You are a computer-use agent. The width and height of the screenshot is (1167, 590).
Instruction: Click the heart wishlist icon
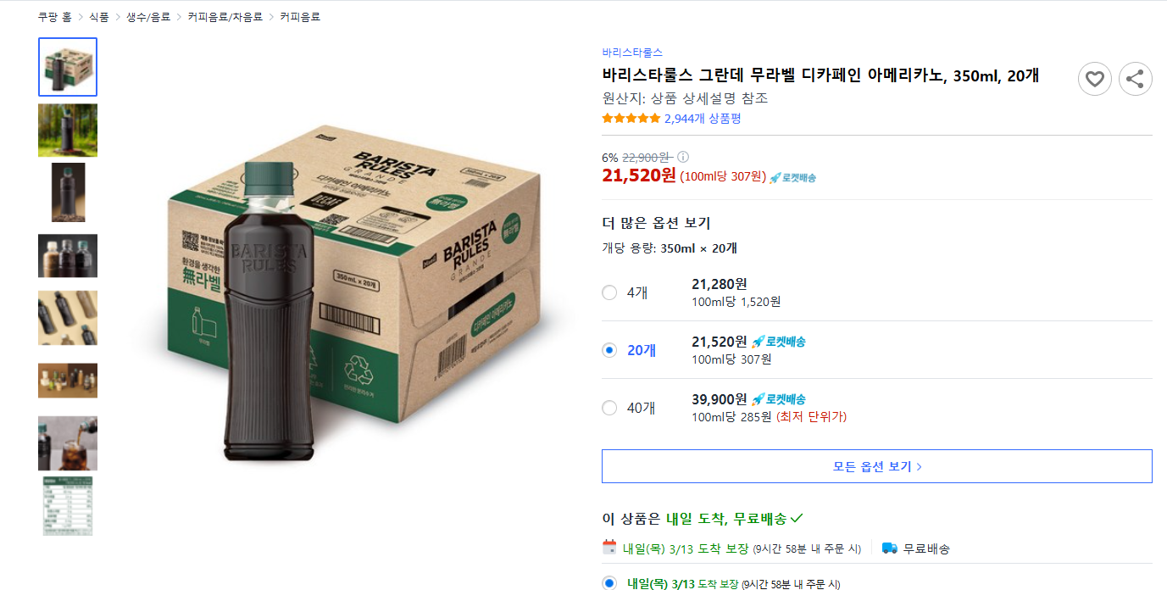(x=1094, y=79)
